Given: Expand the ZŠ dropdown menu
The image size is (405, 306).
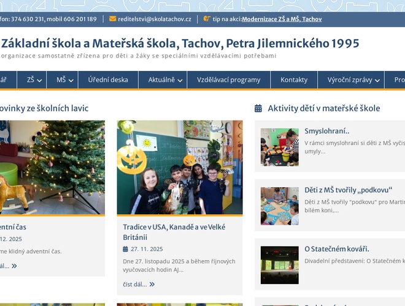Looking at the screenshot, I should tap(40, 80).
